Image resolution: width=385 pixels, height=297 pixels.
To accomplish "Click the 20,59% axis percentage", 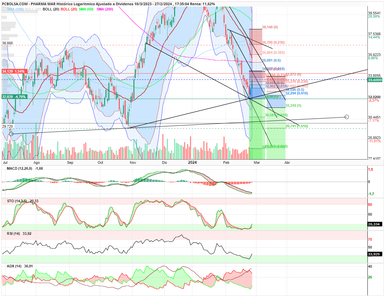I will 374,17.
